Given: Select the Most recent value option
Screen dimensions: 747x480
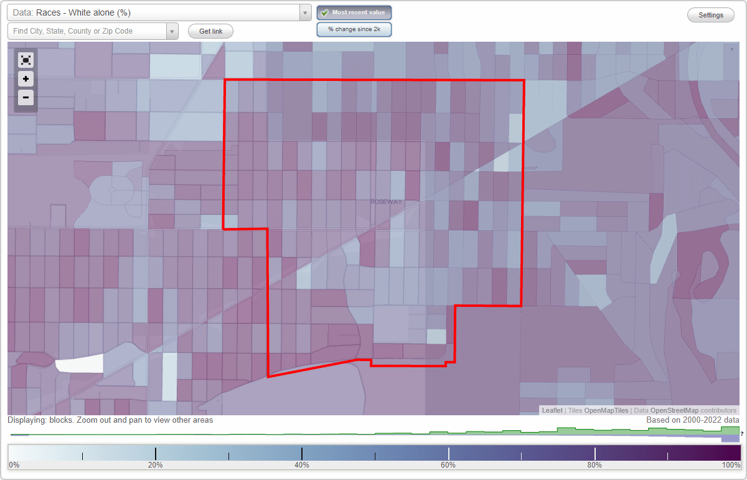Looking at the screenshot, I should [354, 12].
